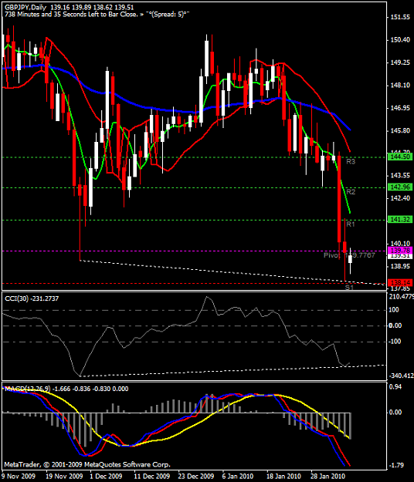Click the -1.79 MACD scale value
Image resolution: width=414 pixels, height=482 pixels.
395,465
